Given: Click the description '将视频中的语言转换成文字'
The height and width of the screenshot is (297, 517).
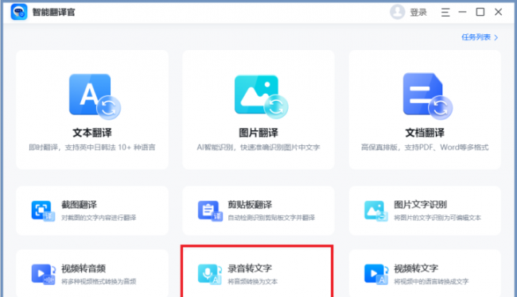Looking at the screenshot, I should pyautogui.click(x=431, y=282).
